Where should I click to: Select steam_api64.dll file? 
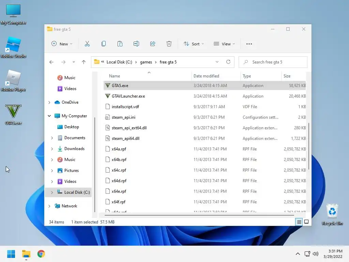[x=204, y=139]
